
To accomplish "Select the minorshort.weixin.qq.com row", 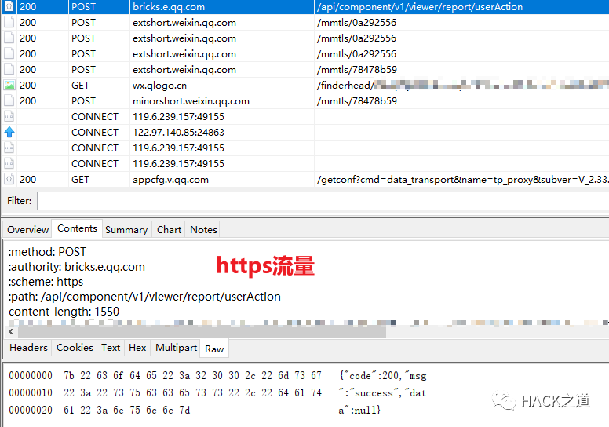I will [x=304, y=101].
